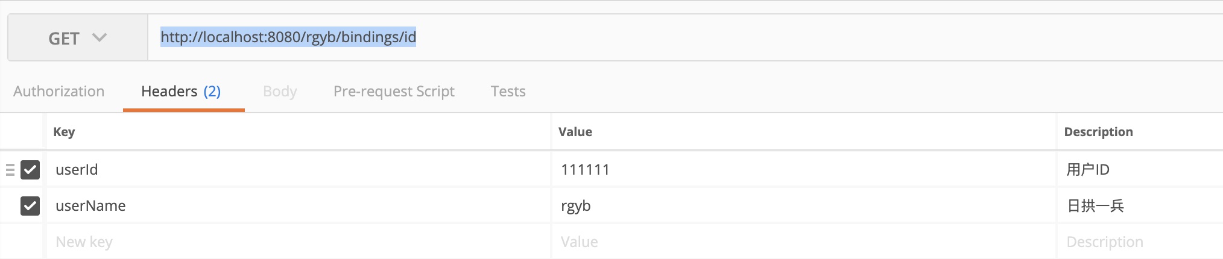
Task: Click the Key column header
Action: pyautogui.click(x=64, y=132)
